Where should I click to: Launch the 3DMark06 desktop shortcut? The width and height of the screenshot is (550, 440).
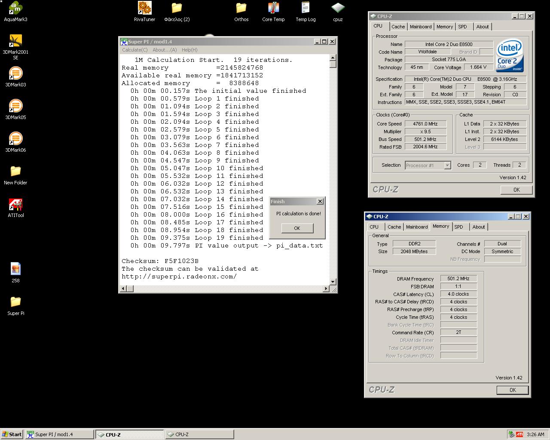click(15, 142)
